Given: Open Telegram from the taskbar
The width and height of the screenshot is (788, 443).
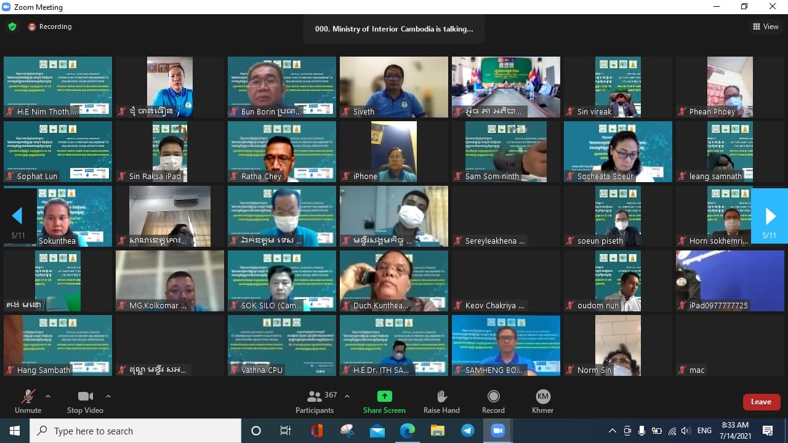Looking at the screenshot, I should click(x=468, y=431).
